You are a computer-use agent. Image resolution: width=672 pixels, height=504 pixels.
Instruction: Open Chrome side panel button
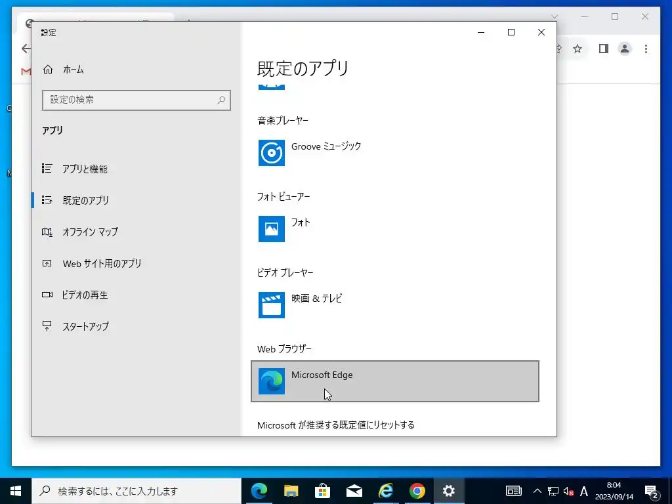click(604, 49)
